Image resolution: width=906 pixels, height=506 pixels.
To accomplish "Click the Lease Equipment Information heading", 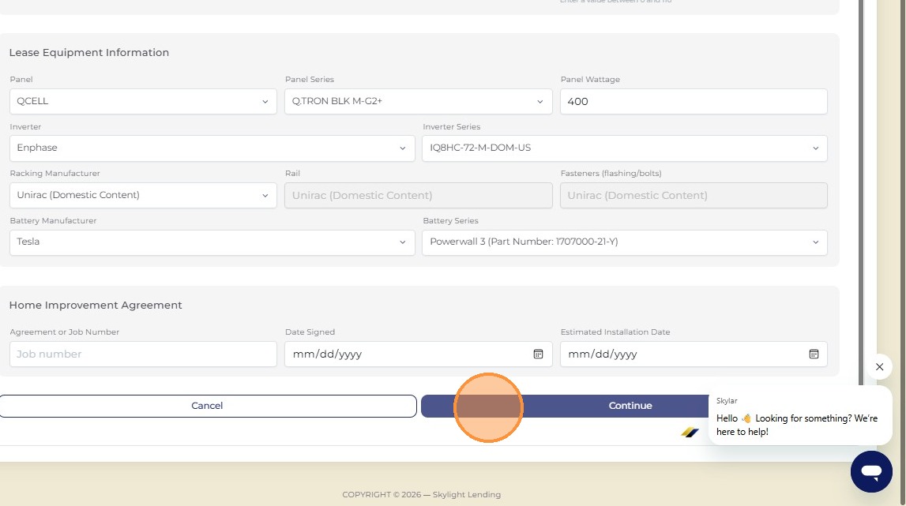I will [89, 53].
